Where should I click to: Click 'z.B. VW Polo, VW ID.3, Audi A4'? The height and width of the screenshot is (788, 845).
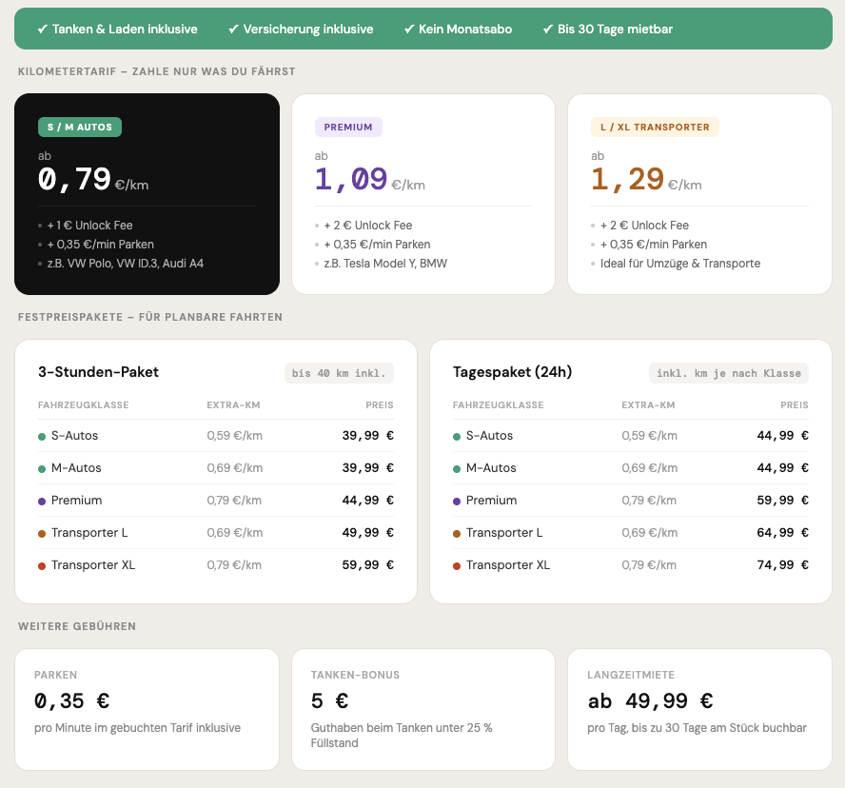[x=126, y=264]
